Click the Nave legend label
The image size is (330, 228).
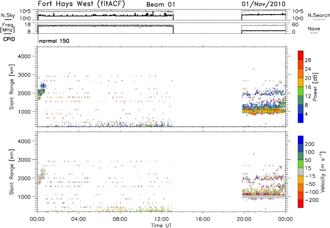tap(313, 29)
